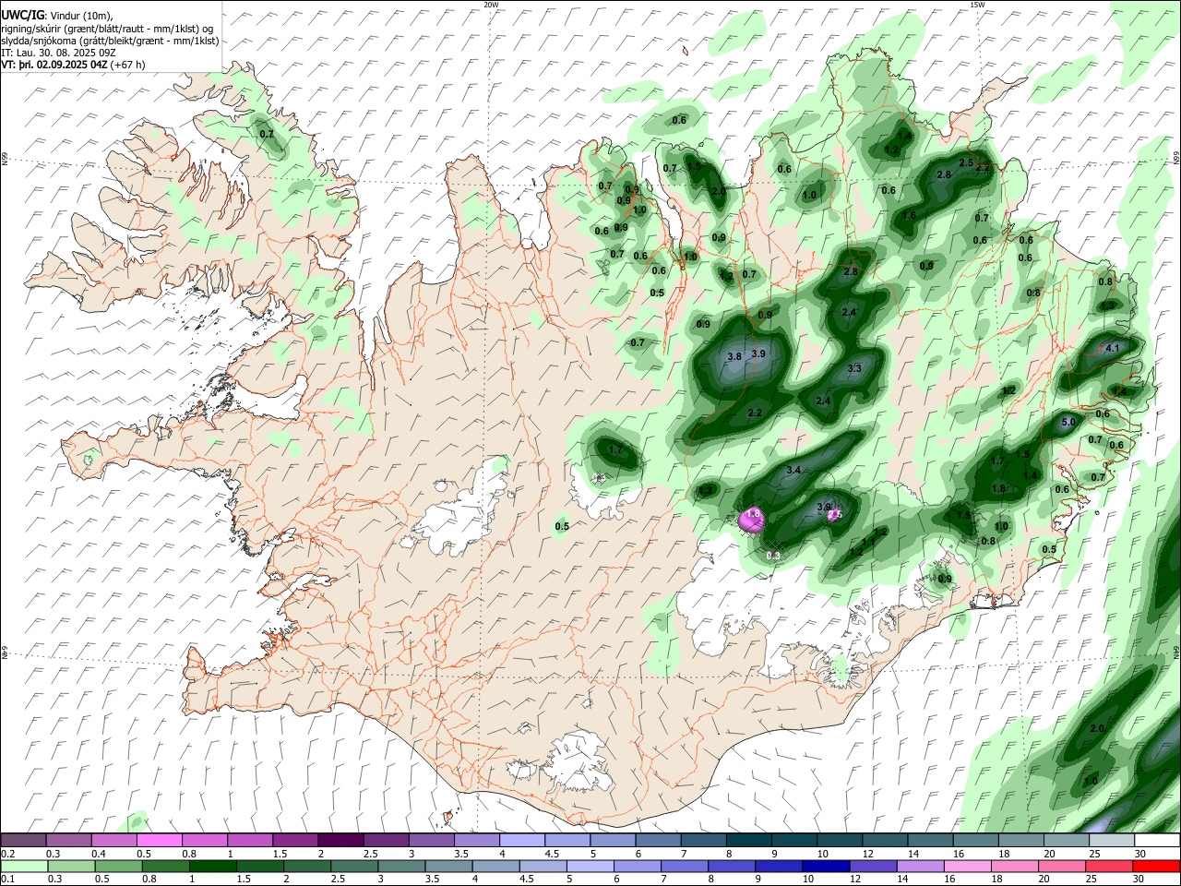Click the "UWC/IG: Vindur (10m)," title line
This screenshot has height=886, width=1181.
coord(57,16)
